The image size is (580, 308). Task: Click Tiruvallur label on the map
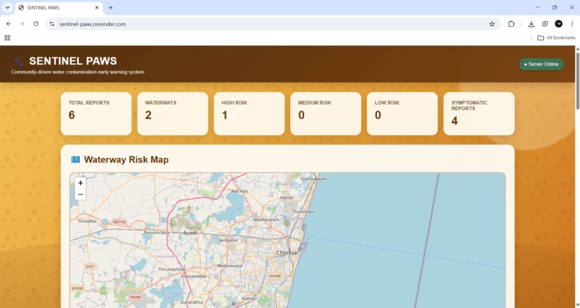pos(87,221)
